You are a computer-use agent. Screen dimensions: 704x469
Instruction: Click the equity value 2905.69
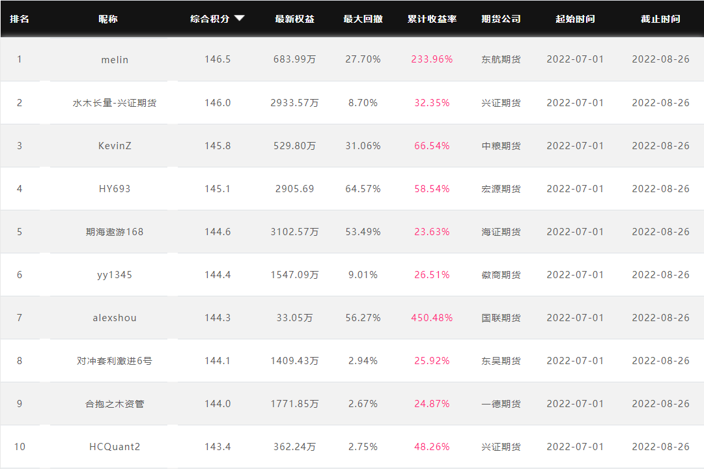tap(294, 189)
